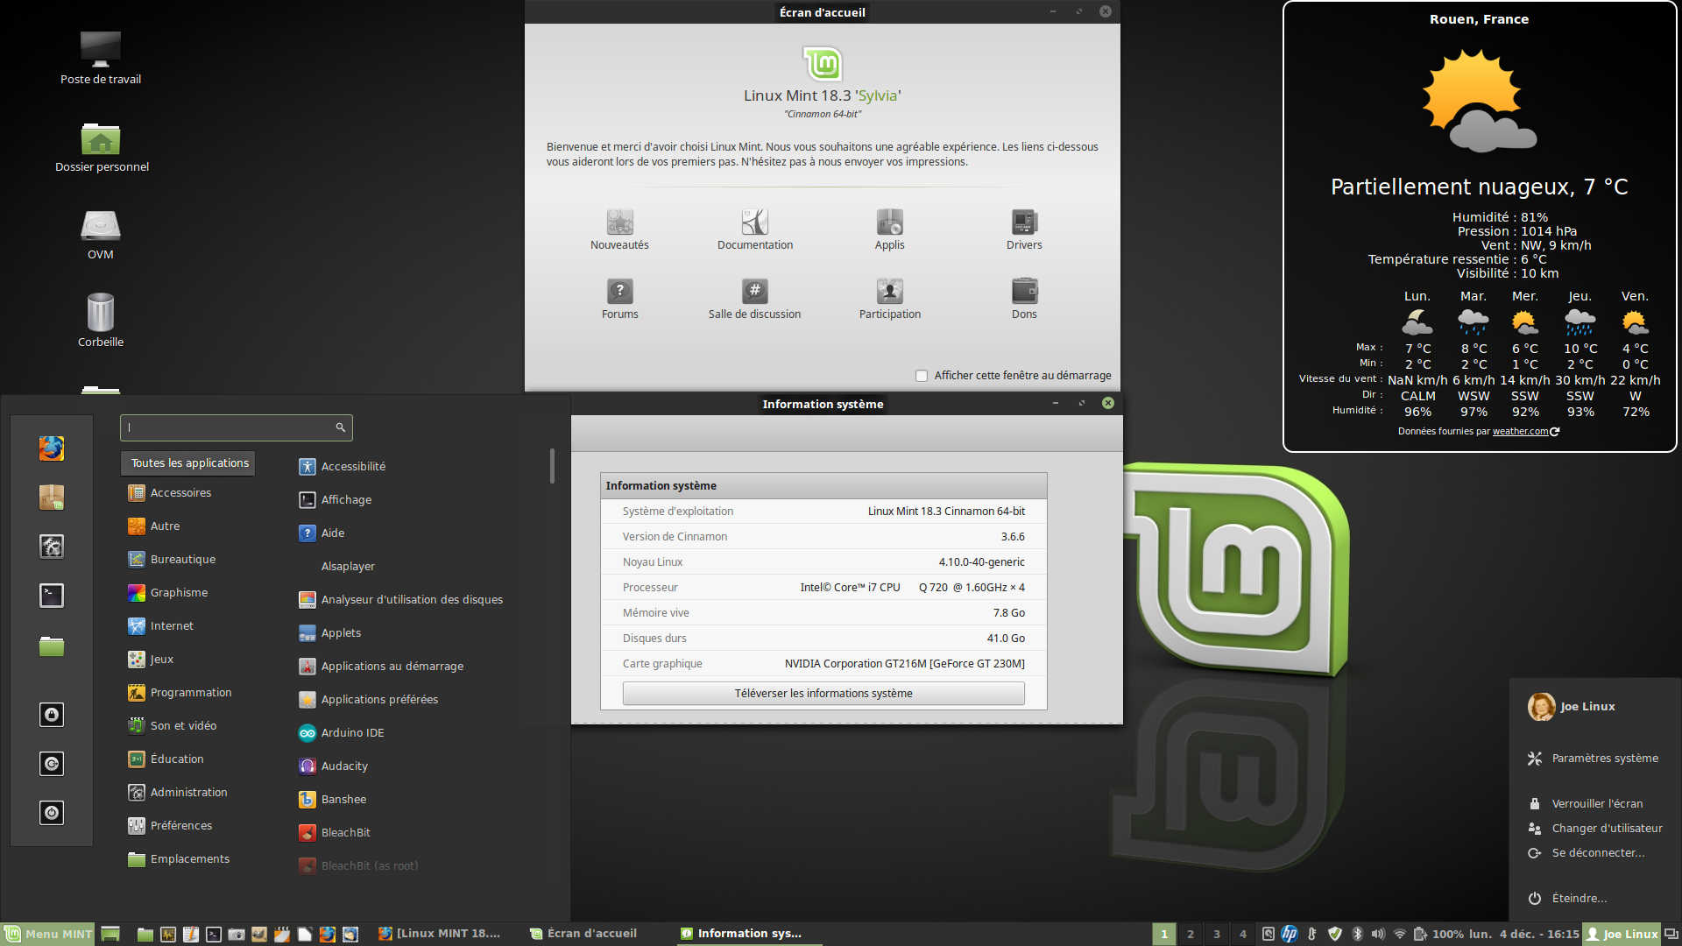The width and height of the screenshot is (1682, 946).
Task: Select the Accessoires category
Action: tap(170, 493)
